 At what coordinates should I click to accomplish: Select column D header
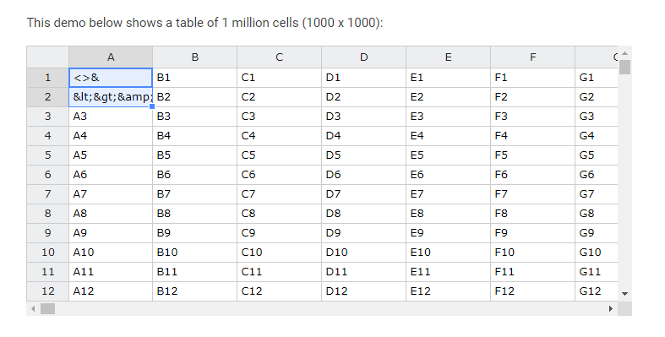pos(364,57)
